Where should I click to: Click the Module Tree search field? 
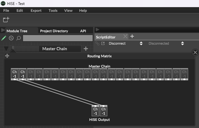pos(58,38)
